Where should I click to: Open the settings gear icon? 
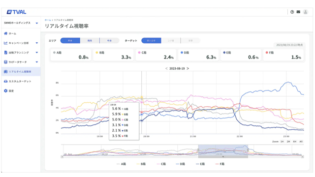coord(5,90)
